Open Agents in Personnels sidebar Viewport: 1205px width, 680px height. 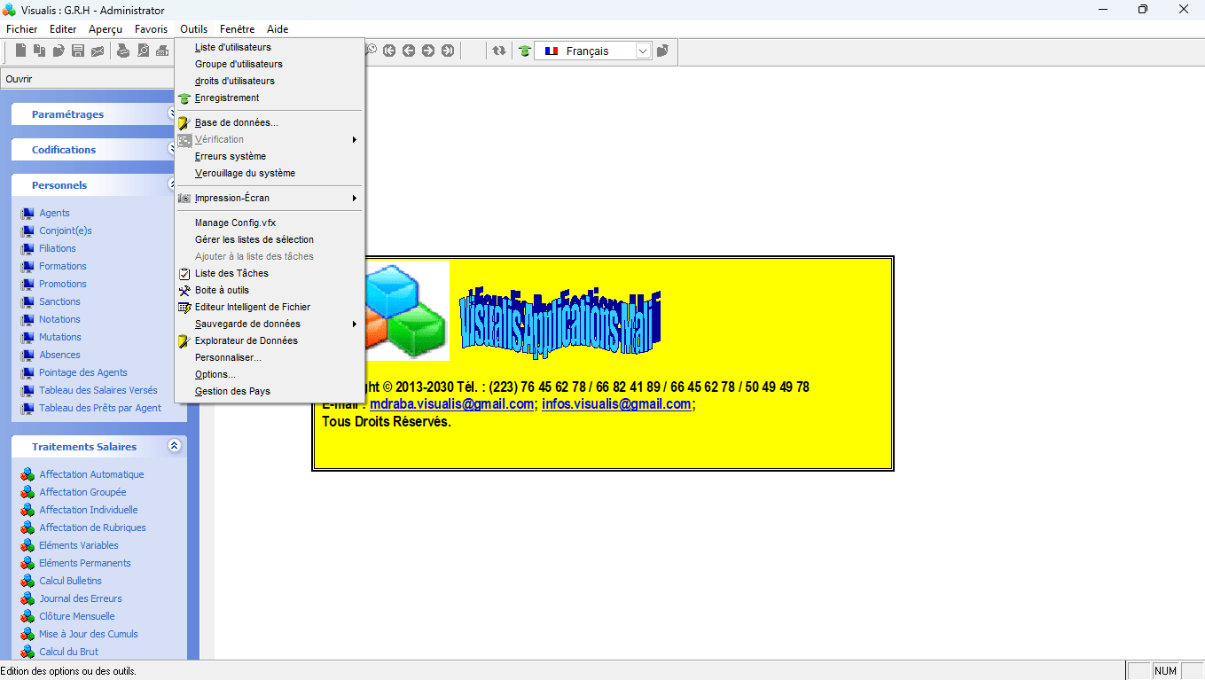[54, 213]
